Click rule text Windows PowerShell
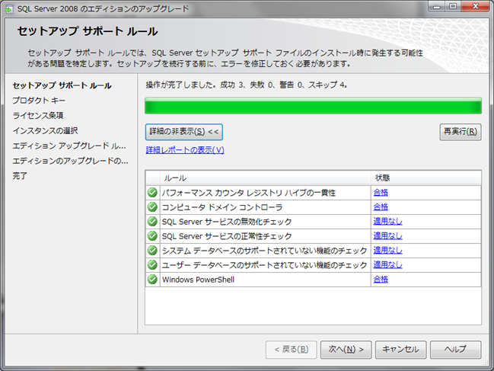The image size is (494, 371). point(198,280)
